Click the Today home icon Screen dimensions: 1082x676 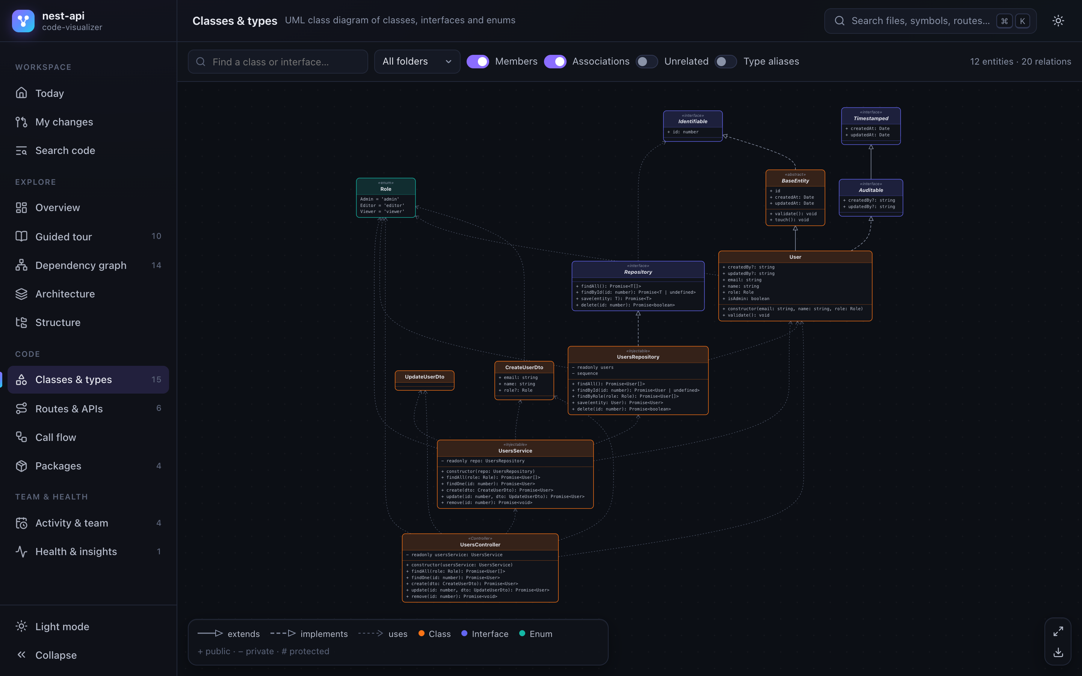(21, 93)
